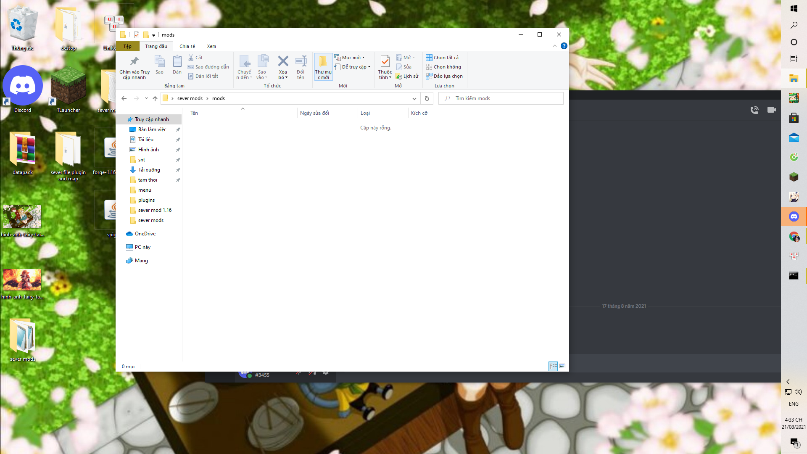
Task: Open the Mục mới new item dropdown
Action: [x=352, y=58]
